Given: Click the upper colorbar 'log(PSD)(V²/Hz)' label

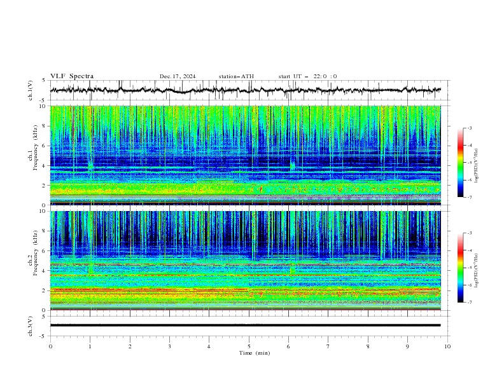Looking at the screenshot, I should click(x=476, y=166).
